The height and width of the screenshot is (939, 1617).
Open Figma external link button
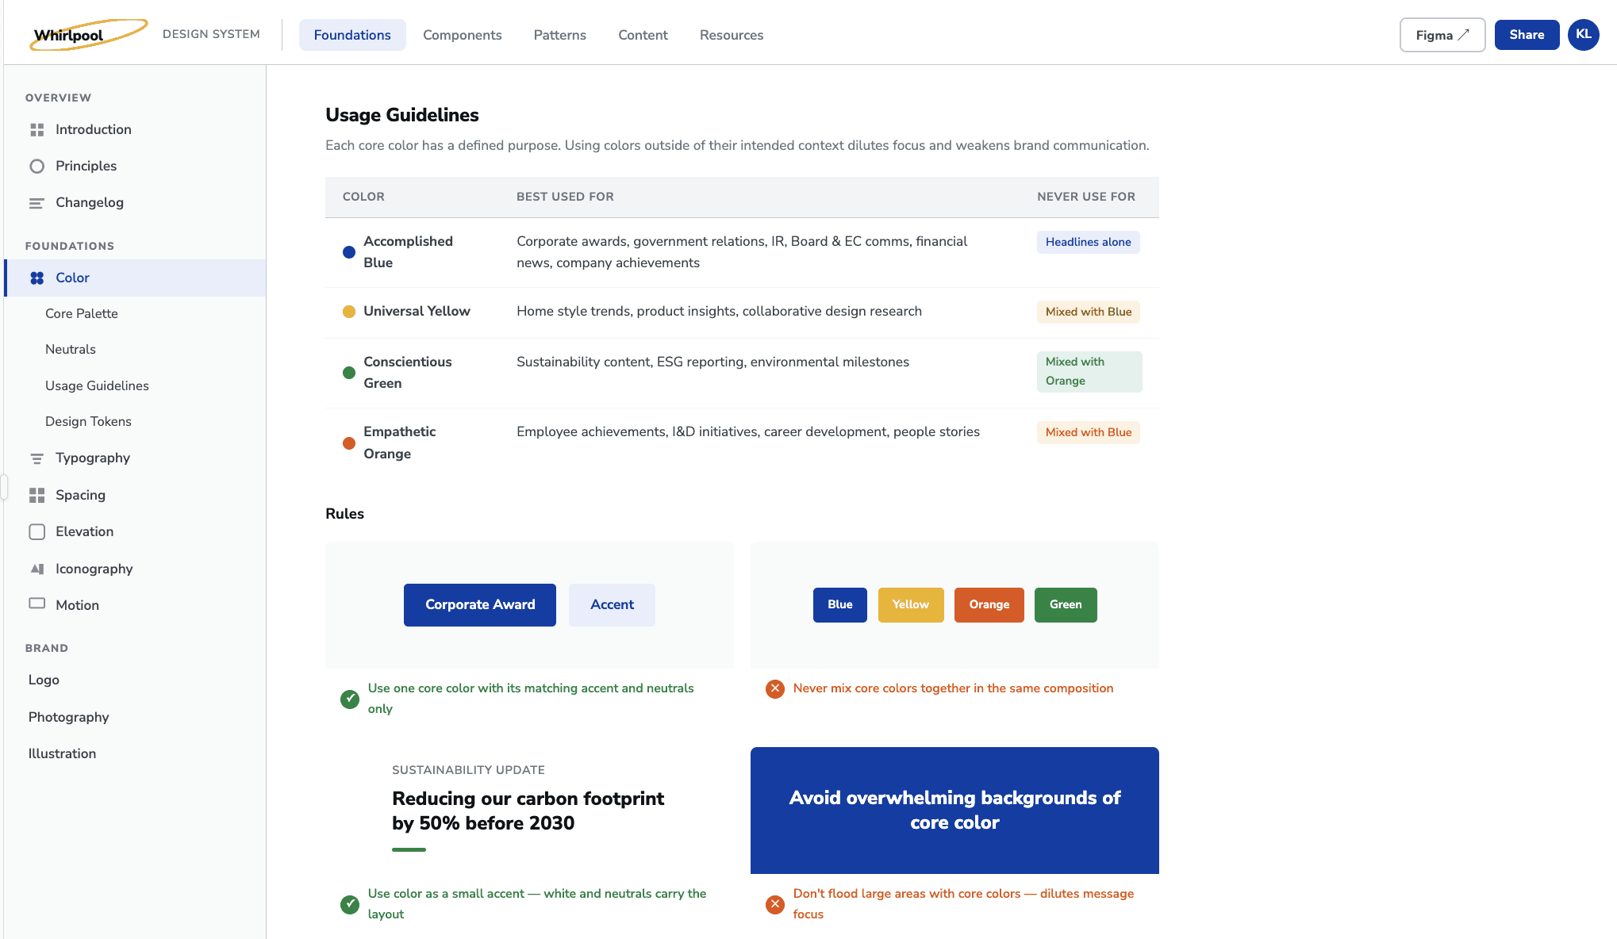tap(1442, 35)
